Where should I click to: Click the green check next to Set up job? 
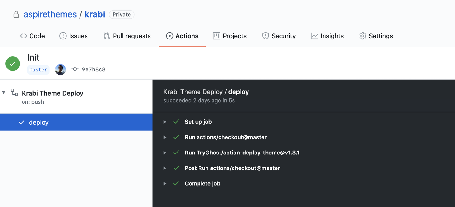tap(176, 122)
